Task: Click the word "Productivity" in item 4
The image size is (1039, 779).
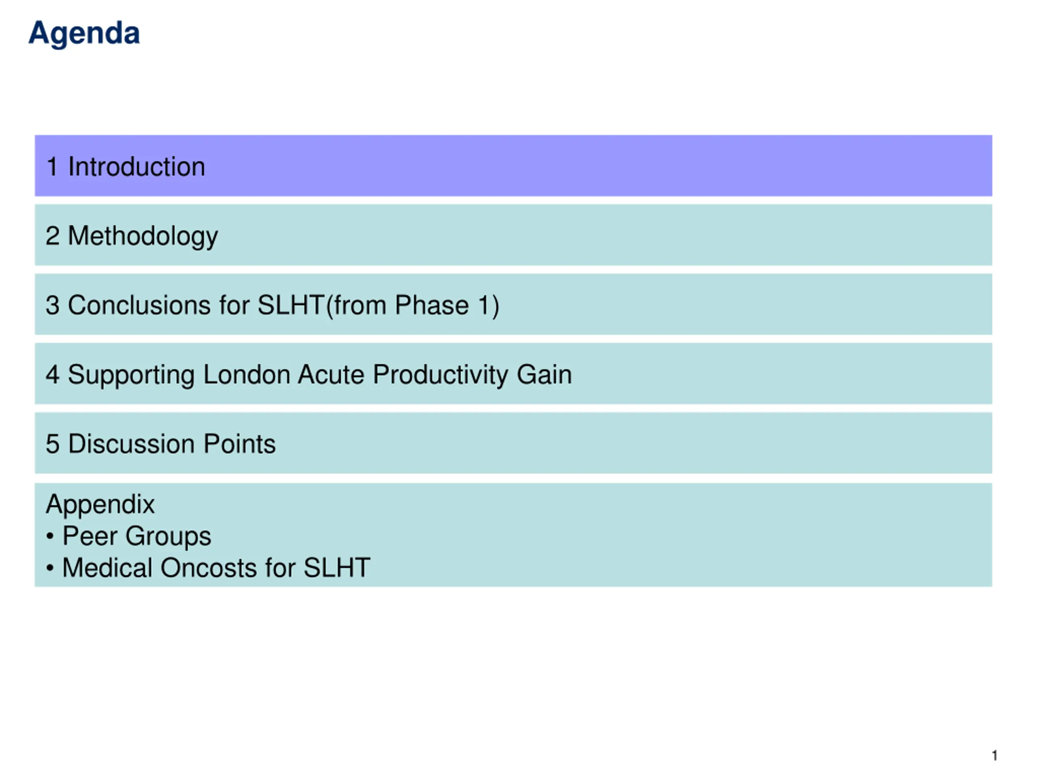Action: pos(441,376)
